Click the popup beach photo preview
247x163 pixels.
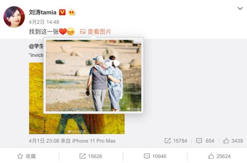[93, 75]
